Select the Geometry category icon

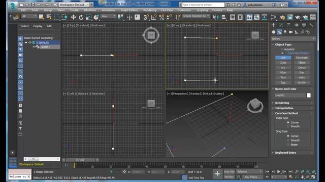(274, 32)
